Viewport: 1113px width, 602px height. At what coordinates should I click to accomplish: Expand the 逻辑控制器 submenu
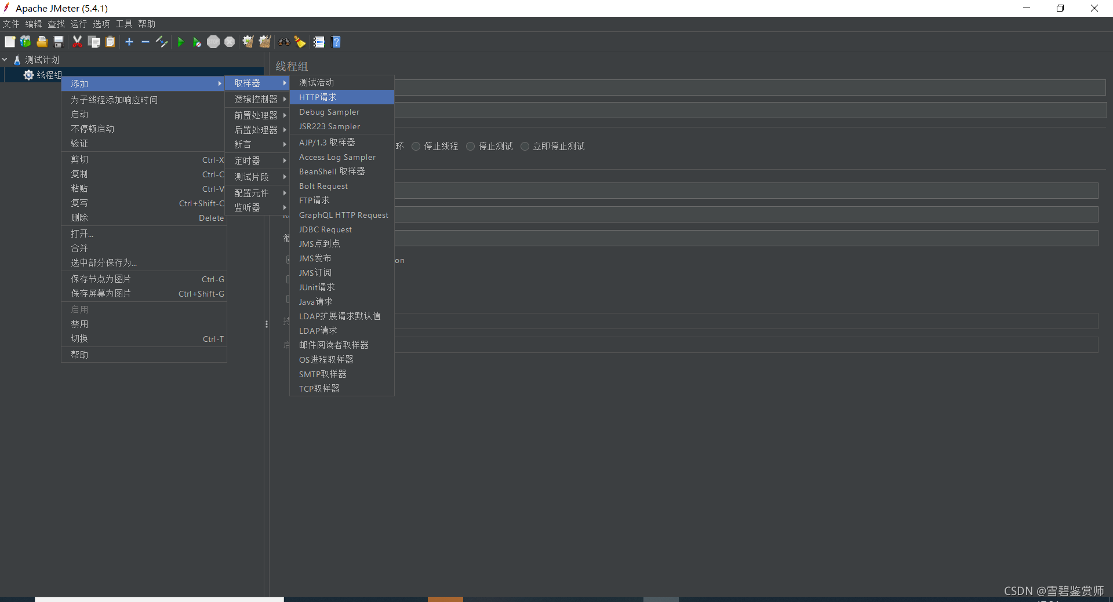click(258, 99)
